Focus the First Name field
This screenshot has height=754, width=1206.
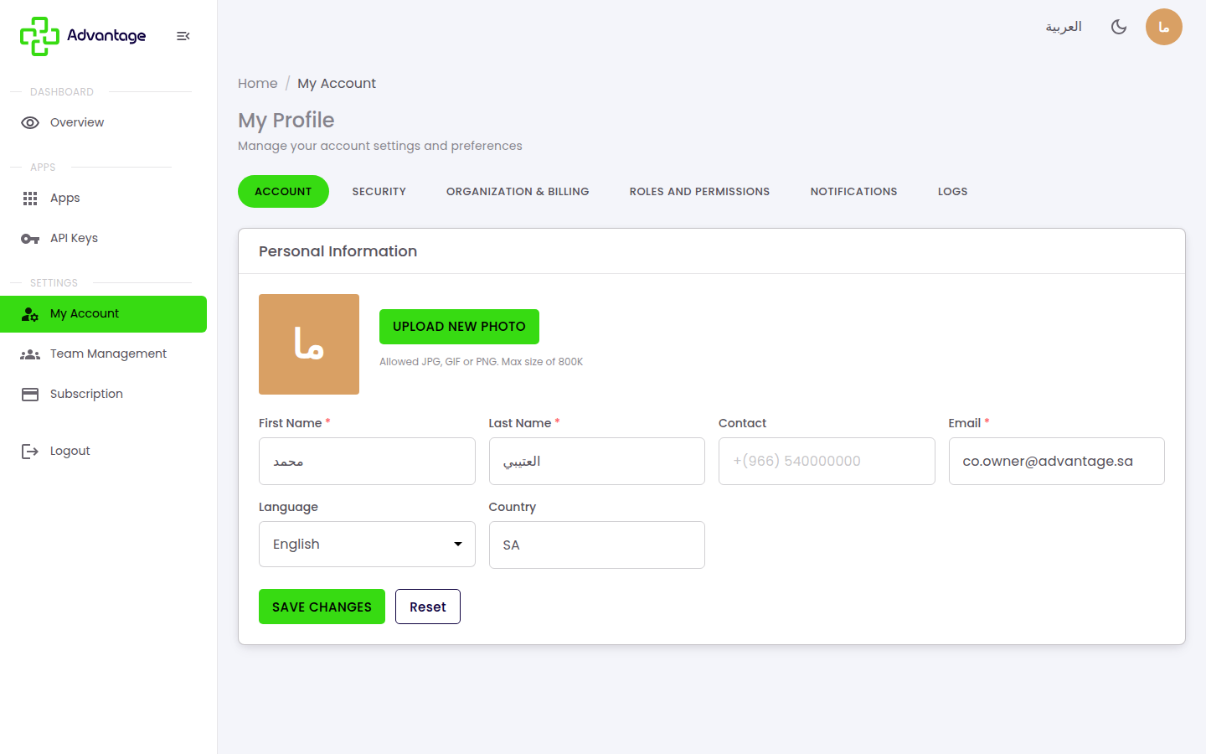(x=367, y=461)
